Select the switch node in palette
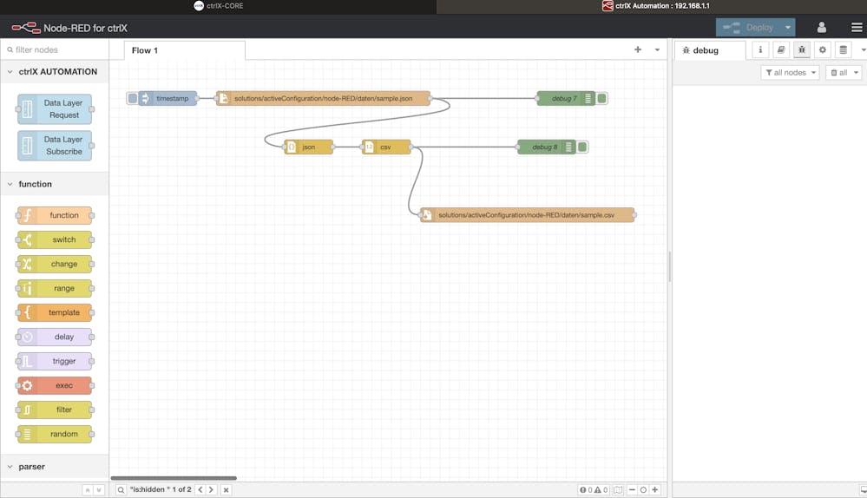Viewport: 867px width, 498px height. pos(55,239)
